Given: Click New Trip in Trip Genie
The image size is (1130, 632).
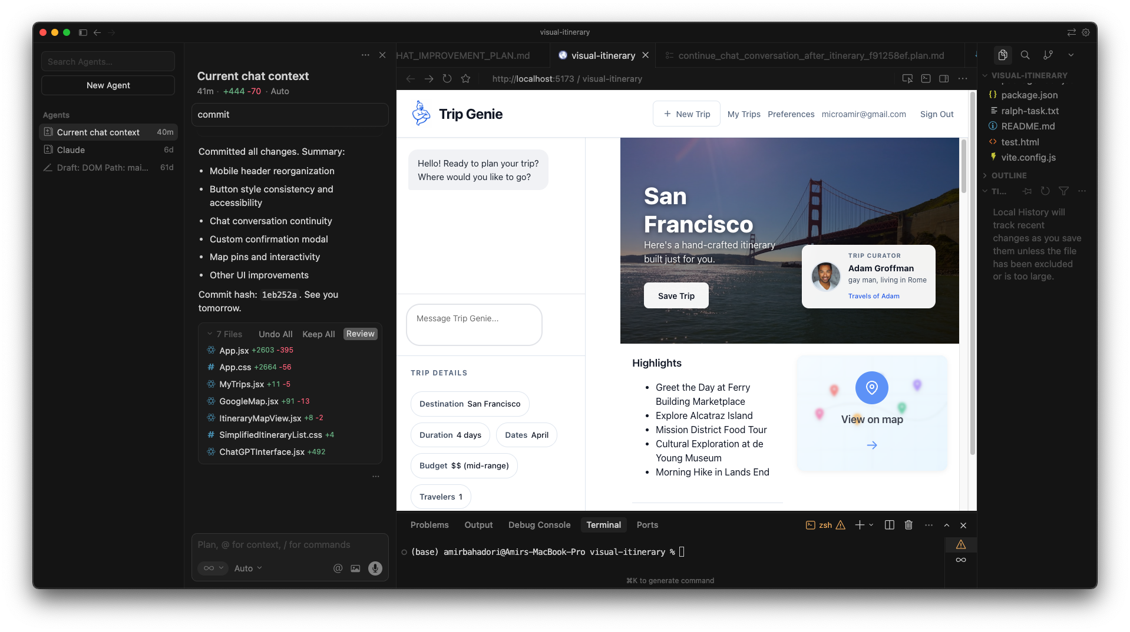Looking at the screenshot, I should pos(686,114).
